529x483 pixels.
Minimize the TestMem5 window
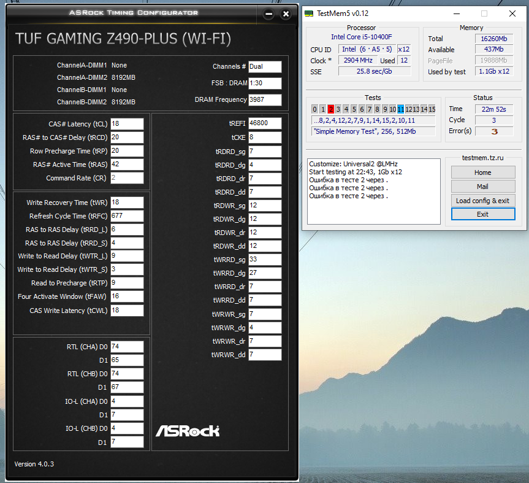point(457,14)
